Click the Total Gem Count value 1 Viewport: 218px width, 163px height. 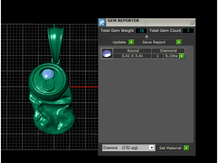(188, 31)
